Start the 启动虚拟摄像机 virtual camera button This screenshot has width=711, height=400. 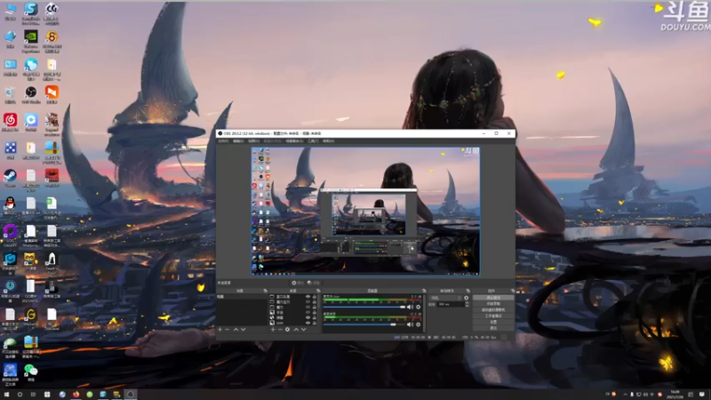pyautogui.click(x=493, y=309)
